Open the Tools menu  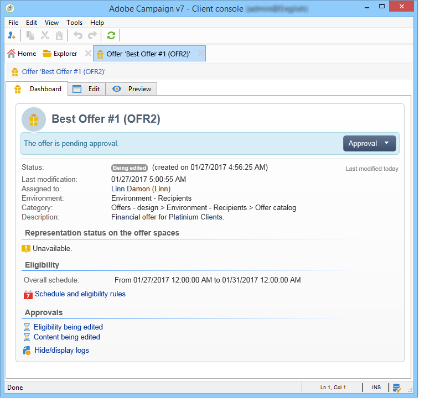74,23
